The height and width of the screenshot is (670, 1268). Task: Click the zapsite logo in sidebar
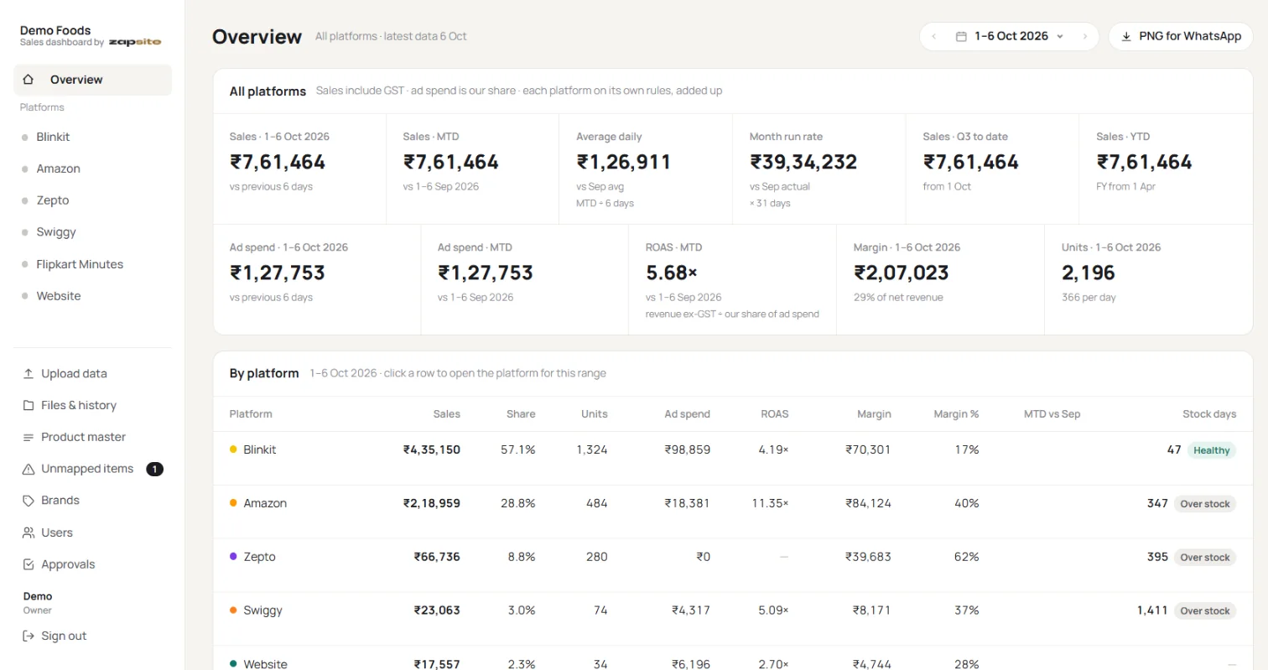(134, 42)
